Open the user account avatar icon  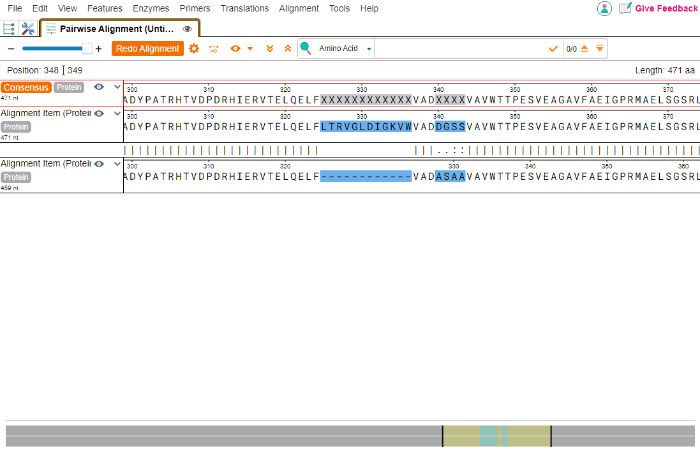tap(604, 8)
